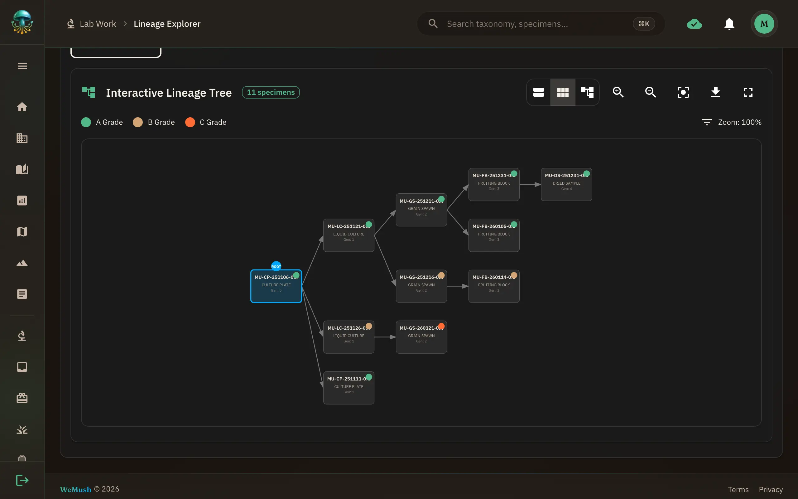
Task: Open the grass plant sidebar icon
Action: tap(22, 429)
